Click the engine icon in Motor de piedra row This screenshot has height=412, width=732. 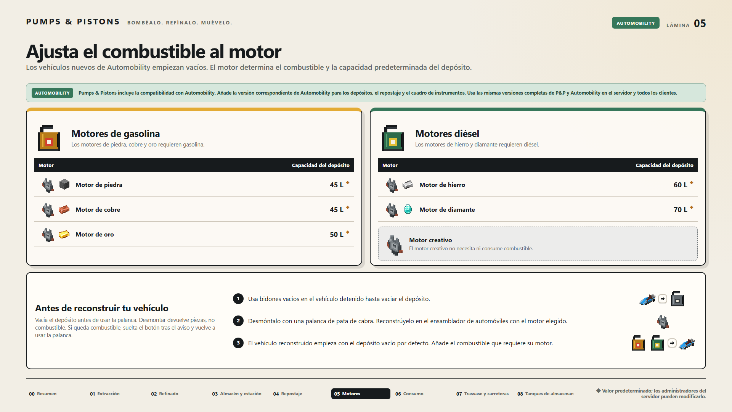coord(48,185)
